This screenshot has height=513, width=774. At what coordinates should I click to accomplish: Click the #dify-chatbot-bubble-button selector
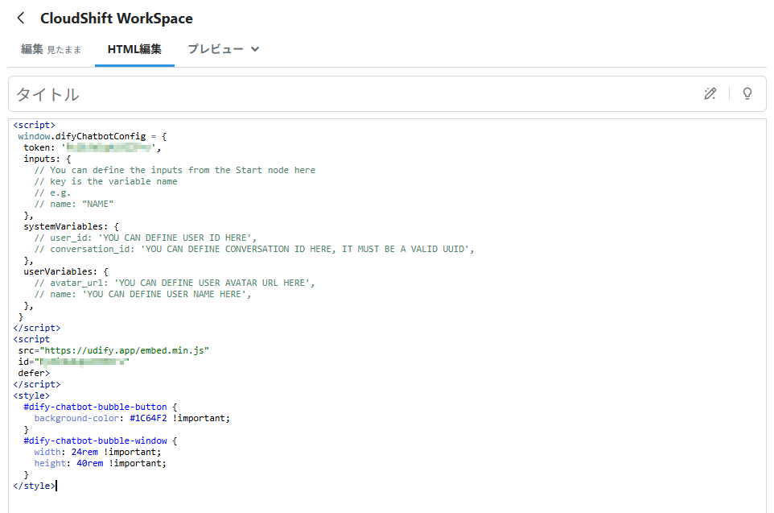(95, 407)
